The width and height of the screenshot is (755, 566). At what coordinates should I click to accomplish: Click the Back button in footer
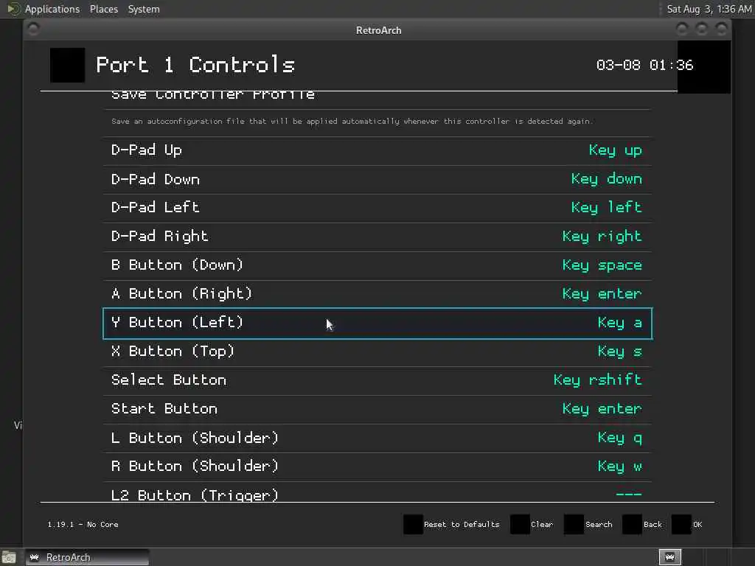[642, 524]
